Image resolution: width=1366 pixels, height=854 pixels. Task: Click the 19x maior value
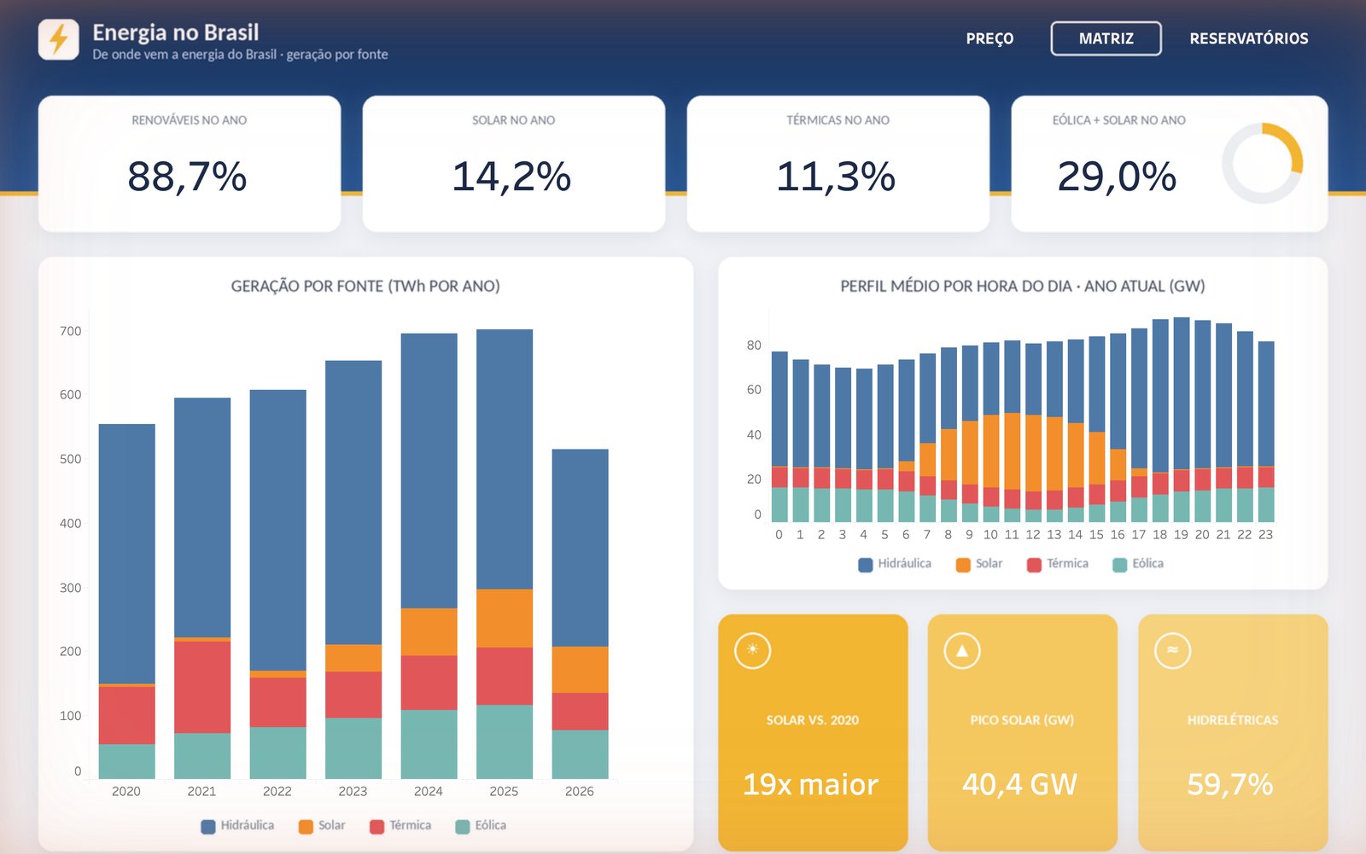click(810, 784)
